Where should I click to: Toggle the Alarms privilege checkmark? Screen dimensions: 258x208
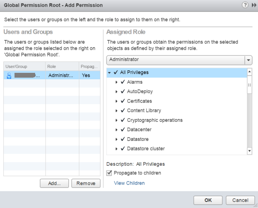123,82
